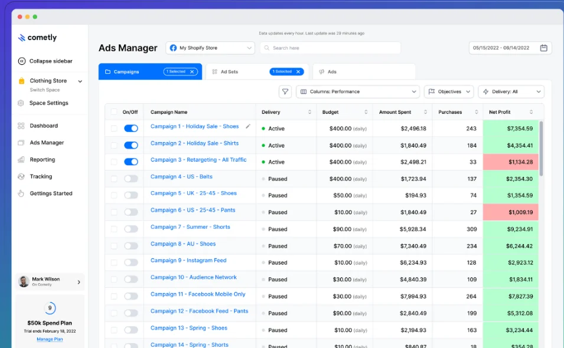The height and width of the screenshot is (348, 564).
Task: Check the Campaign 9 Instagram Feed checkbox
Action: click(x=114, y=262)
